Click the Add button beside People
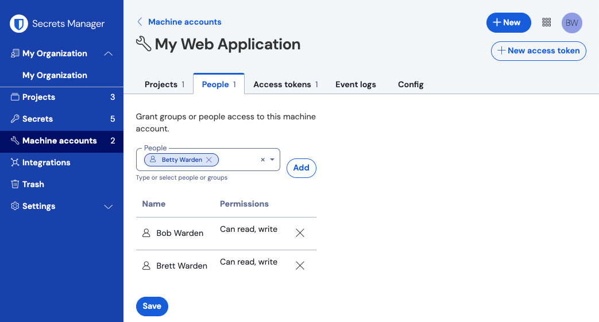The image size is (599, 322). 301,168
